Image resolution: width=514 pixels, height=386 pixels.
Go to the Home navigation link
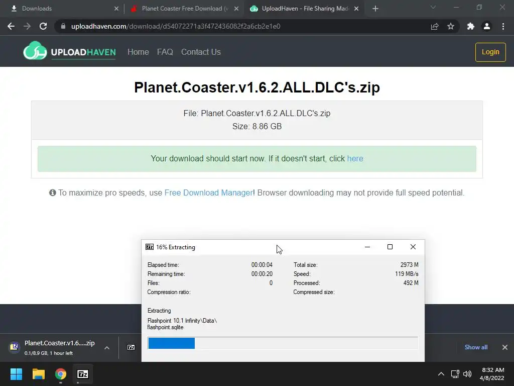point(138,52)
